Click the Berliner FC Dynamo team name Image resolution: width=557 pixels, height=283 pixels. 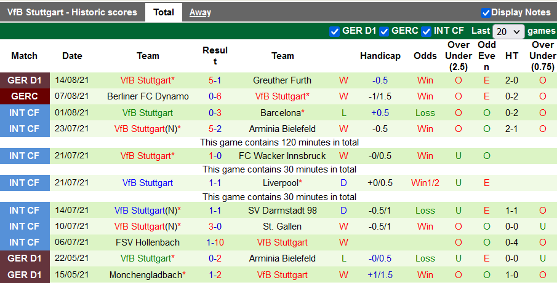[x=148, y=96]
